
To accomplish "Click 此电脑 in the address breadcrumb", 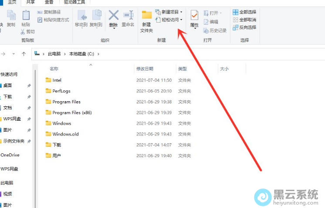I will pyautogui.click(x=54, y=54).
